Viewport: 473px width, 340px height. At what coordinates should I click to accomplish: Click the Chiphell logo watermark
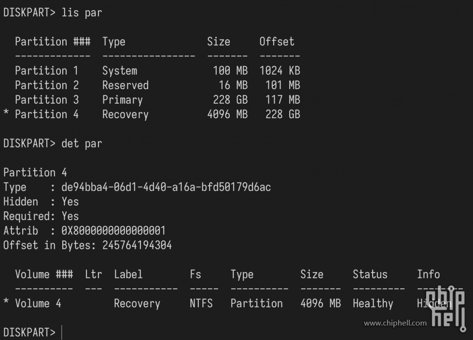pos(447,309)
